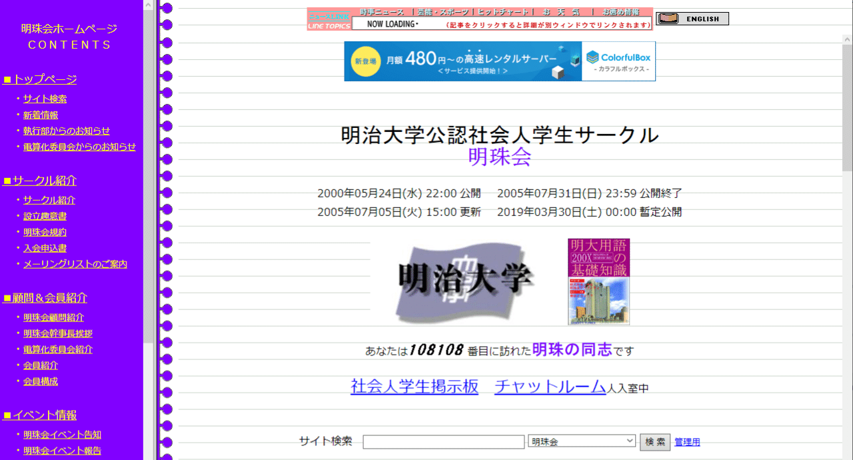Viewport: 853px width, 460px height.
Task: Click the 明治大学 flag logo image
Action: (465, 281)
